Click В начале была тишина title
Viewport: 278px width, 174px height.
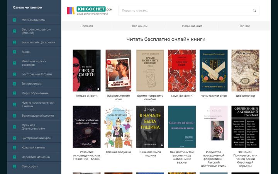(150, 154)
